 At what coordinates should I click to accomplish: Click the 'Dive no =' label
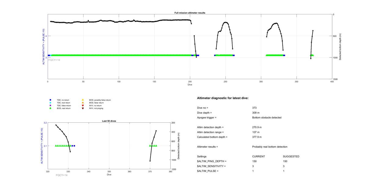coord(202,108)
